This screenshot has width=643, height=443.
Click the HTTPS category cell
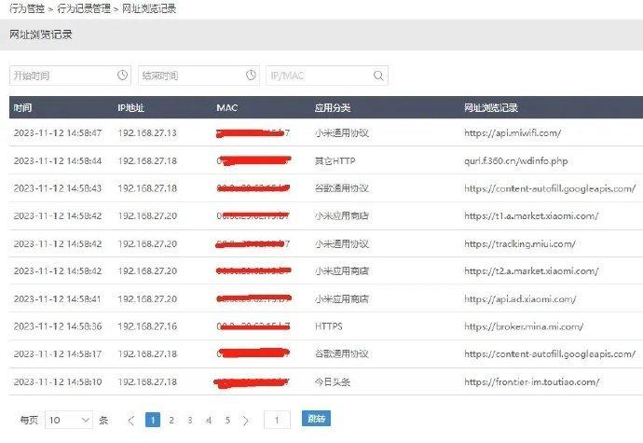point(328,326)
